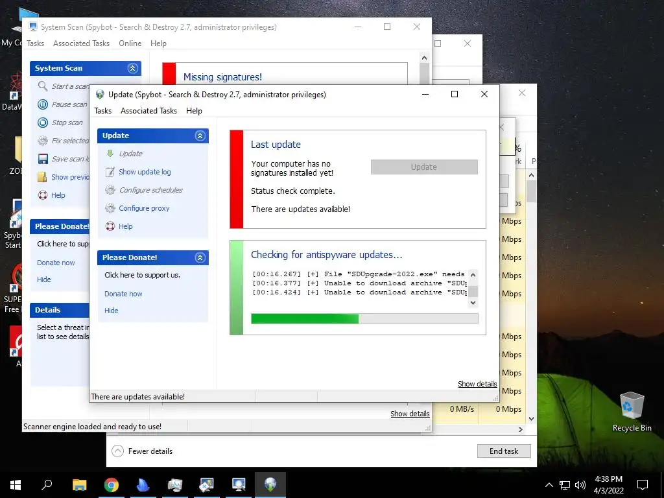Click Save scan log floppy disk icon
664x498 pixels.
(x=43, y=159)
